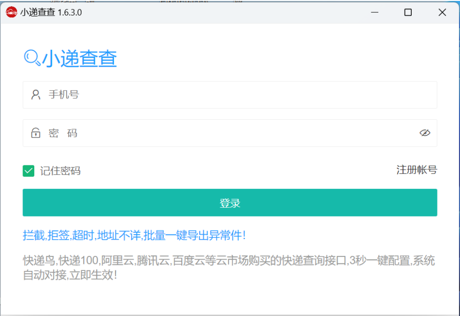The height and width of the screenshot is (316, 460).
Task: Maximize the application window
Action: tap(408, 12)
